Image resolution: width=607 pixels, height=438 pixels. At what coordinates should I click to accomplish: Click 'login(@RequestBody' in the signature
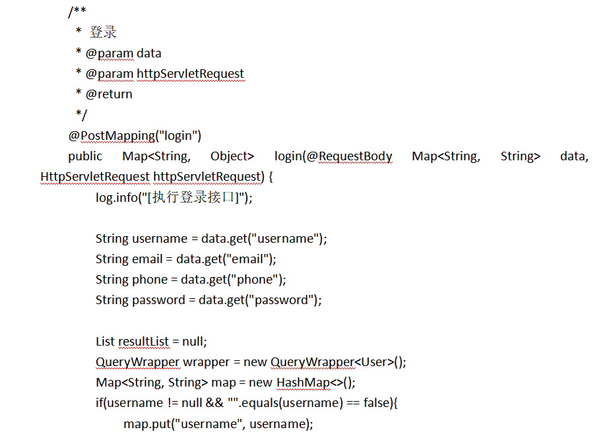coord(333,156)
